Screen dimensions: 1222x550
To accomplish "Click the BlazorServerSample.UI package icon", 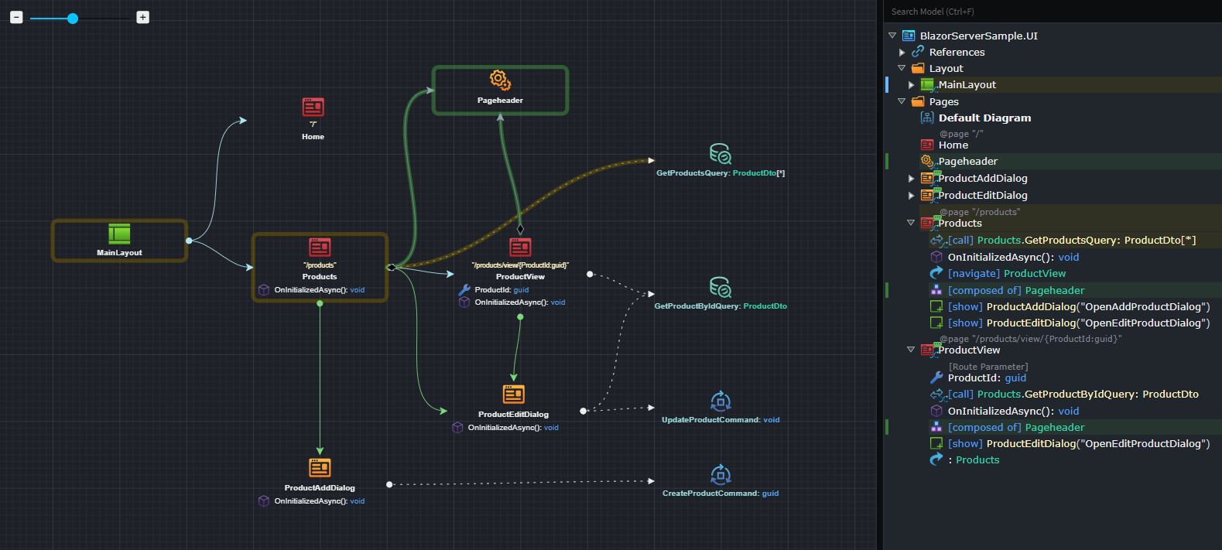I will [909, 36].
